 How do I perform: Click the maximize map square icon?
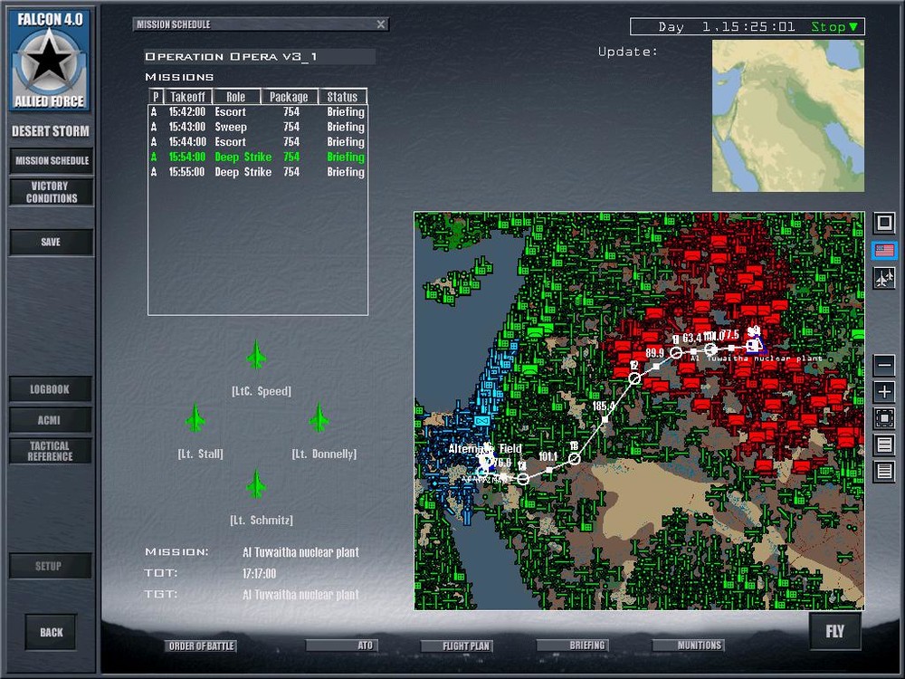(x=883, y=223)
